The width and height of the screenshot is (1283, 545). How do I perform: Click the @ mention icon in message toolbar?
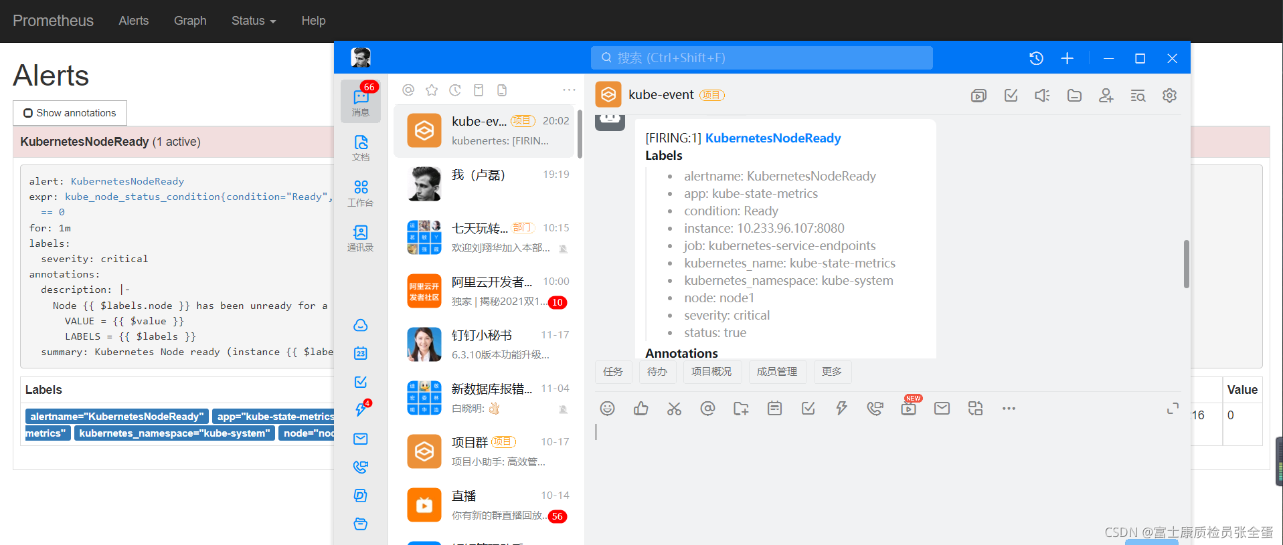707,409
